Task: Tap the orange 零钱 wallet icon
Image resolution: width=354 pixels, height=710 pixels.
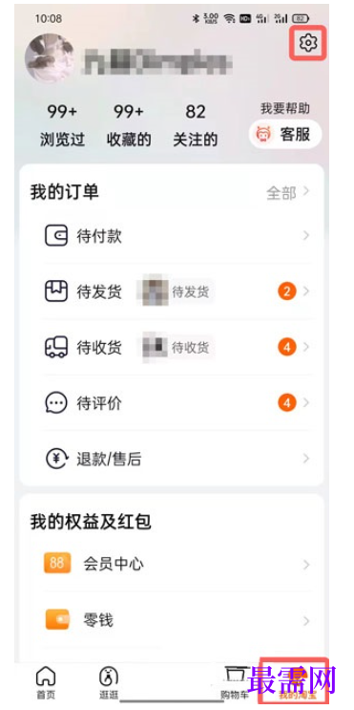Action: (57, 619)
